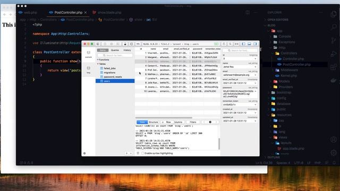Click the query log vertical scrollbar
Screen dimensions: 340x191
click(219, 144)
